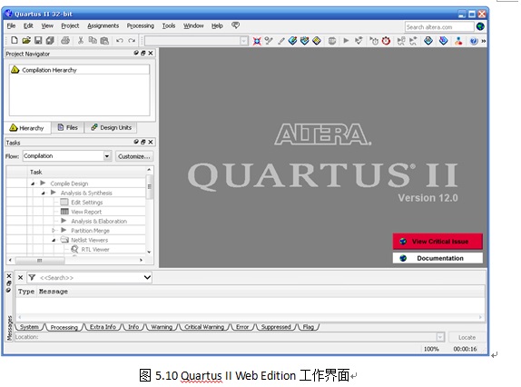Viewport: 521px width, 387px height.
Task: Open the Assignments menu
Action: pyautogui.click(x=103, y=25)
